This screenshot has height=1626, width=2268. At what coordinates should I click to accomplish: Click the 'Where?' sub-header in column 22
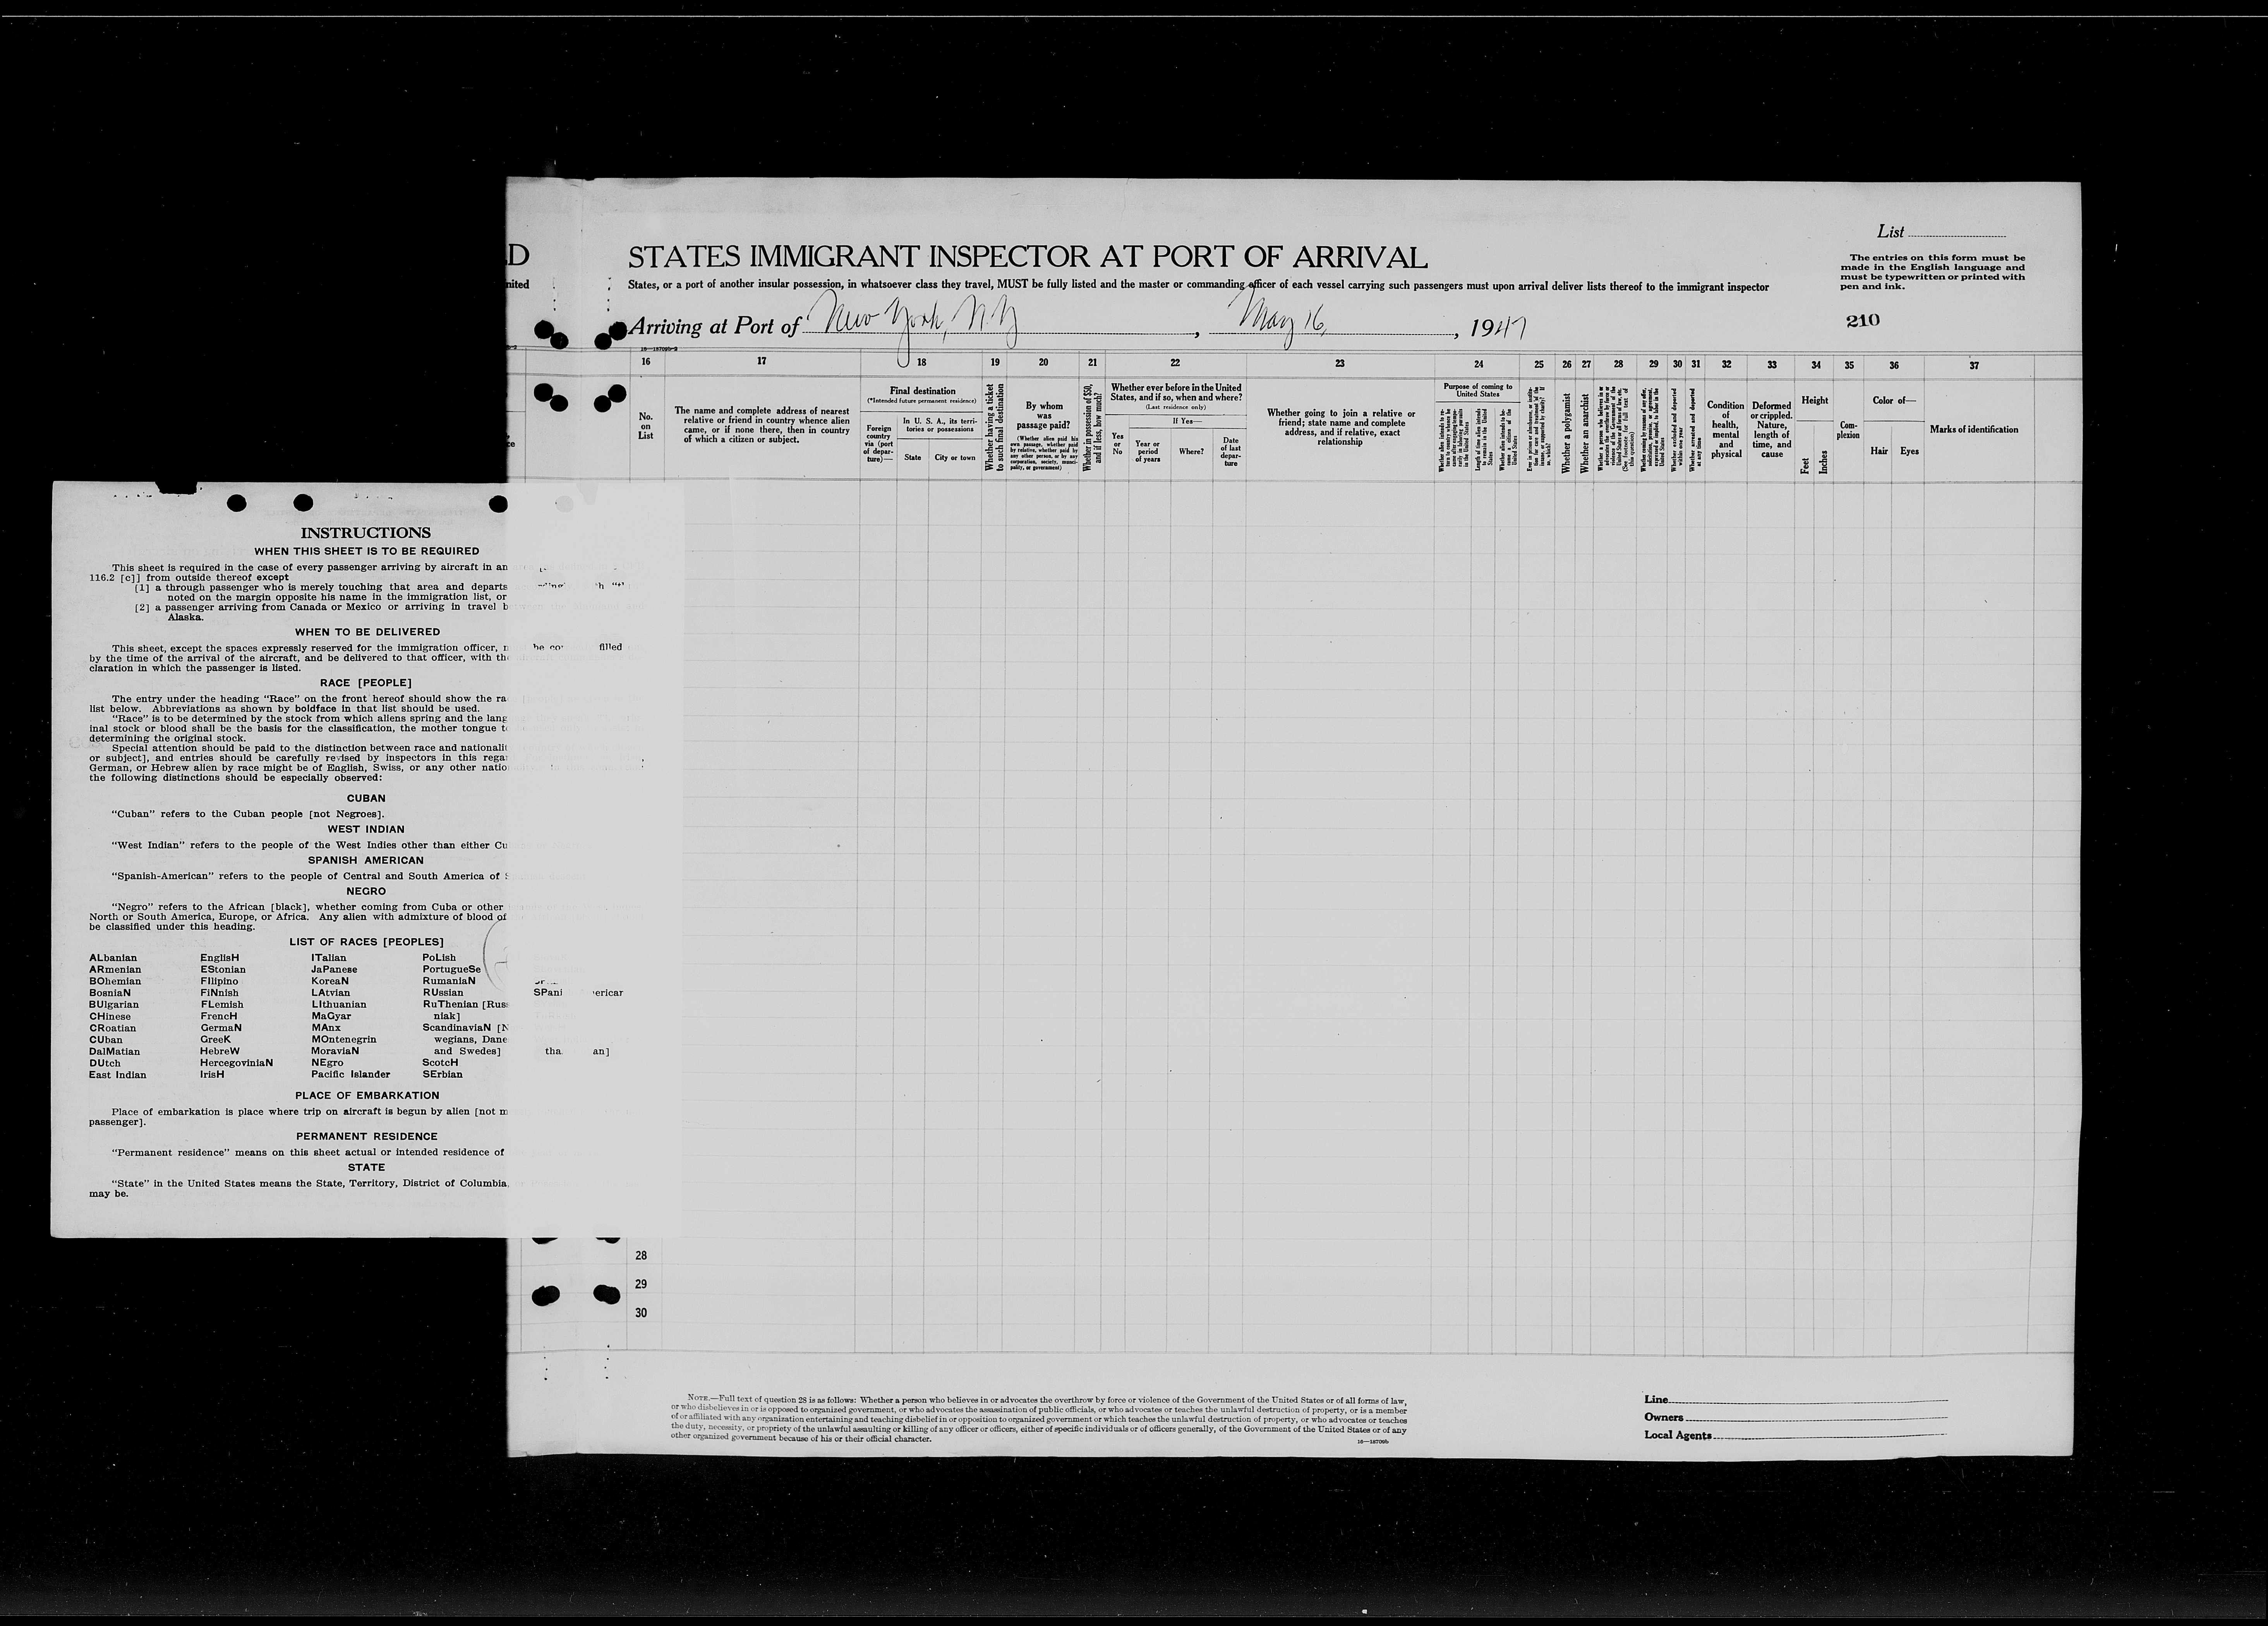[x=1190, y=452]
